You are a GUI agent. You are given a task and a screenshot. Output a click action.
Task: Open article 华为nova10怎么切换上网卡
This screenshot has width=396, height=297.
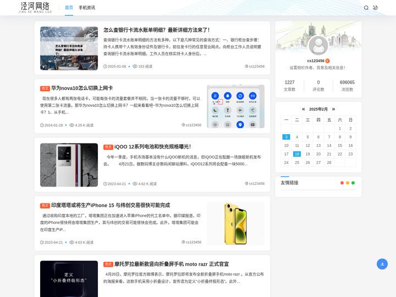point(82,88)
